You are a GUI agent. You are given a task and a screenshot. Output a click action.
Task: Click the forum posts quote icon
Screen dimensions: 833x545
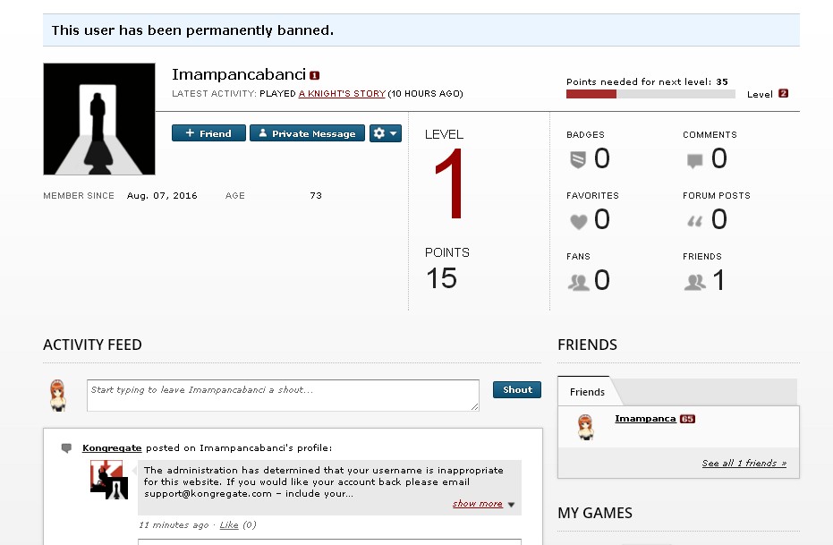click(694, 221)
